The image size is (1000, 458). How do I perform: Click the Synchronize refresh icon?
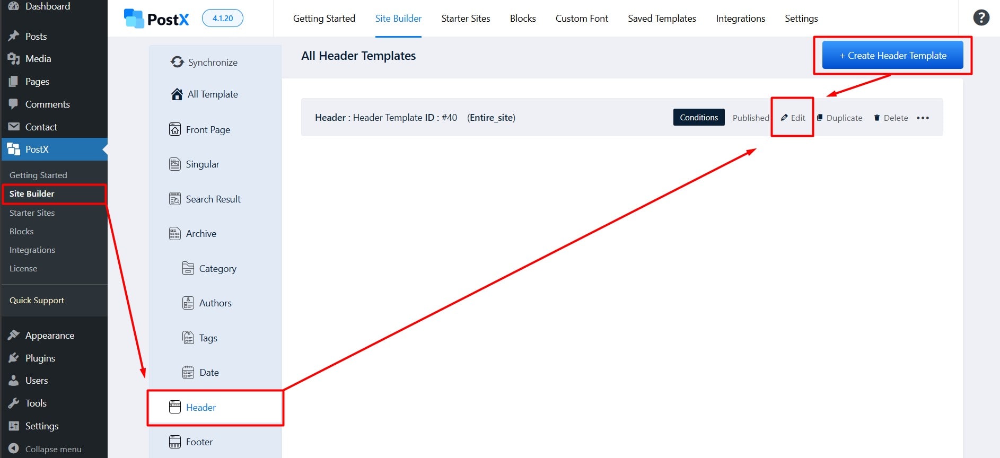coord(177,62)
